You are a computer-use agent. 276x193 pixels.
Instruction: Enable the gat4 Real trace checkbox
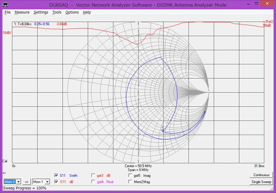click(x=93, y=182)
